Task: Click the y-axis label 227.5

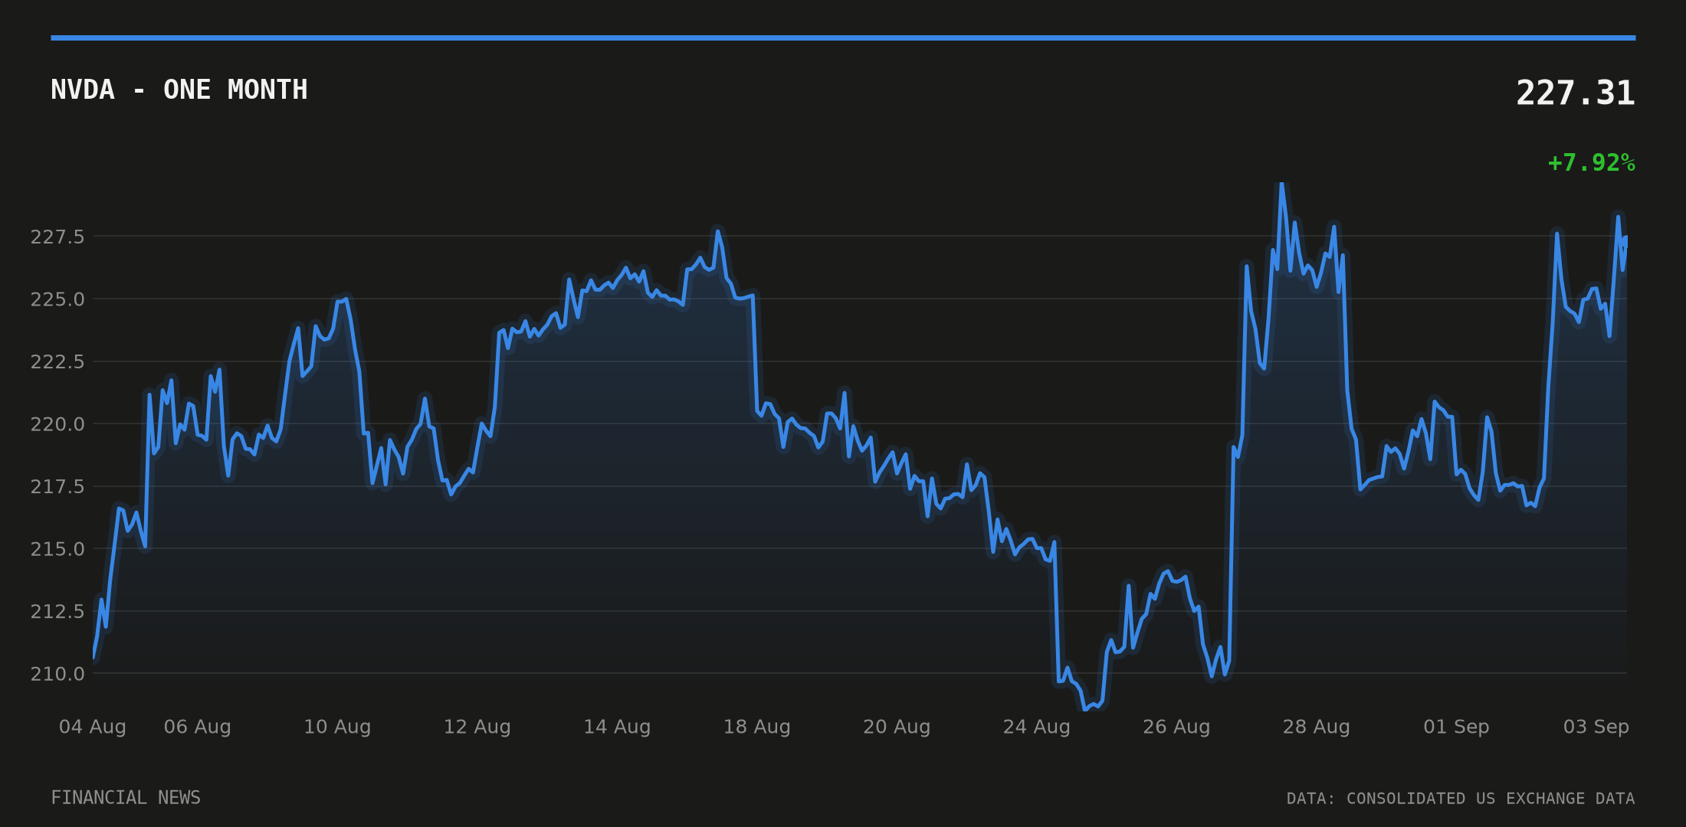Action: [57, 237]
